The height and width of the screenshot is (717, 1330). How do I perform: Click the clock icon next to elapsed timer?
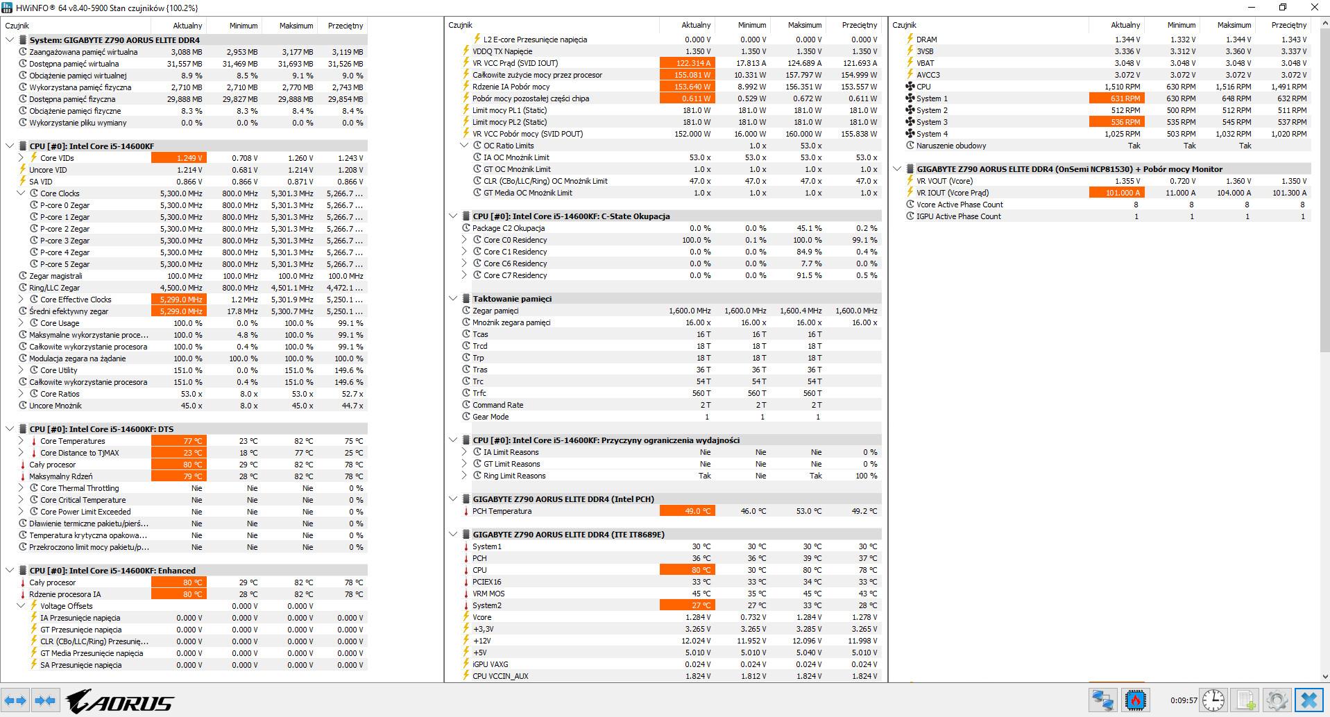click(x=1213, y=700)
